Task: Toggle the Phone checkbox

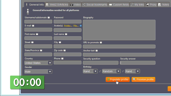Action: [62, 59]
